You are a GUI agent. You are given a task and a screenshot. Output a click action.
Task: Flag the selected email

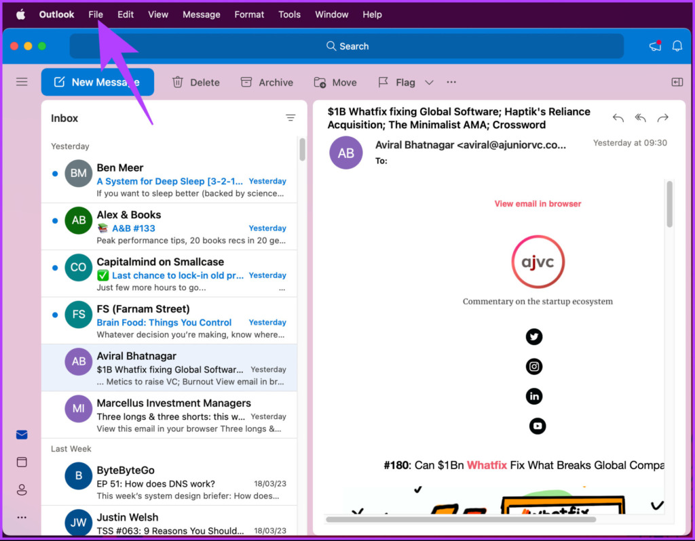coord(396,82)
